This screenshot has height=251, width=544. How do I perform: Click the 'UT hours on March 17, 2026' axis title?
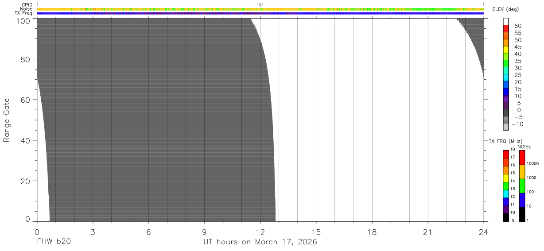[260, 242]
